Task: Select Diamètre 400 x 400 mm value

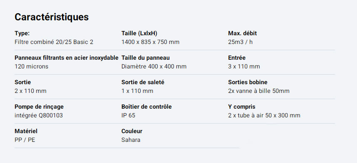Action: coord(154,66)
